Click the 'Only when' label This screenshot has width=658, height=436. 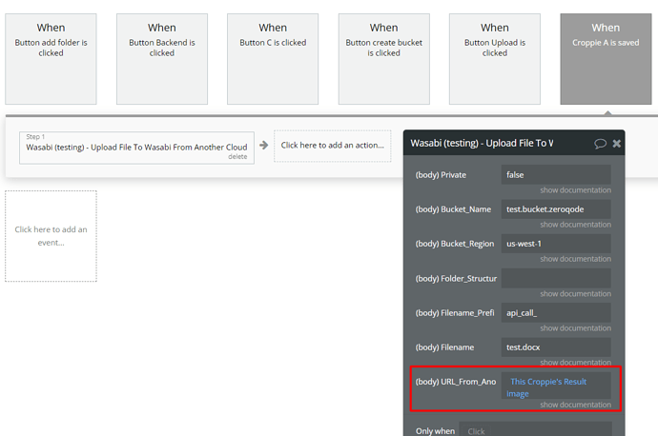point(435,431)
